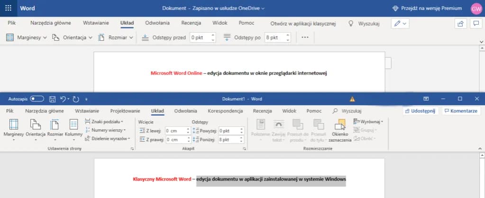Open the app launcher waffle icon
This screenshot has width=485, height=198.
9,8
